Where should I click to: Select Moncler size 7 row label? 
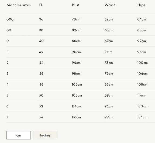point(8,117)
